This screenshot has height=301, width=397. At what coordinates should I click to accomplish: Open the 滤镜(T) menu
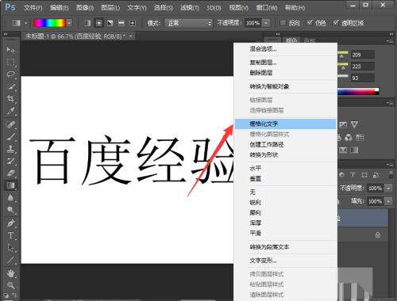pos(190,8)
